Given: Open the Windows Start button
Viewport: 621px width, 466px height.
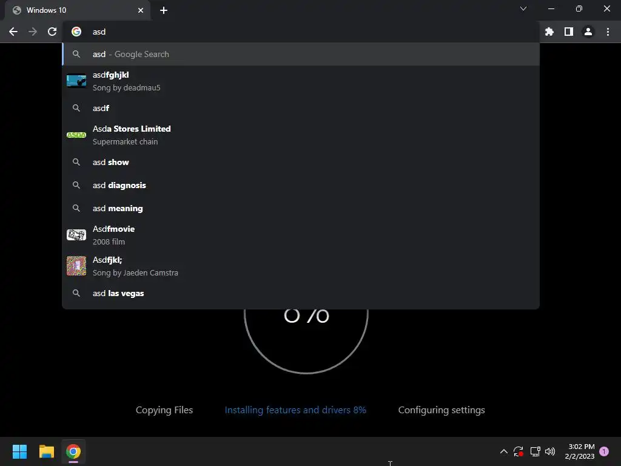Looking at the screenshot, I should pyautogui.click(x=19, y=451).
